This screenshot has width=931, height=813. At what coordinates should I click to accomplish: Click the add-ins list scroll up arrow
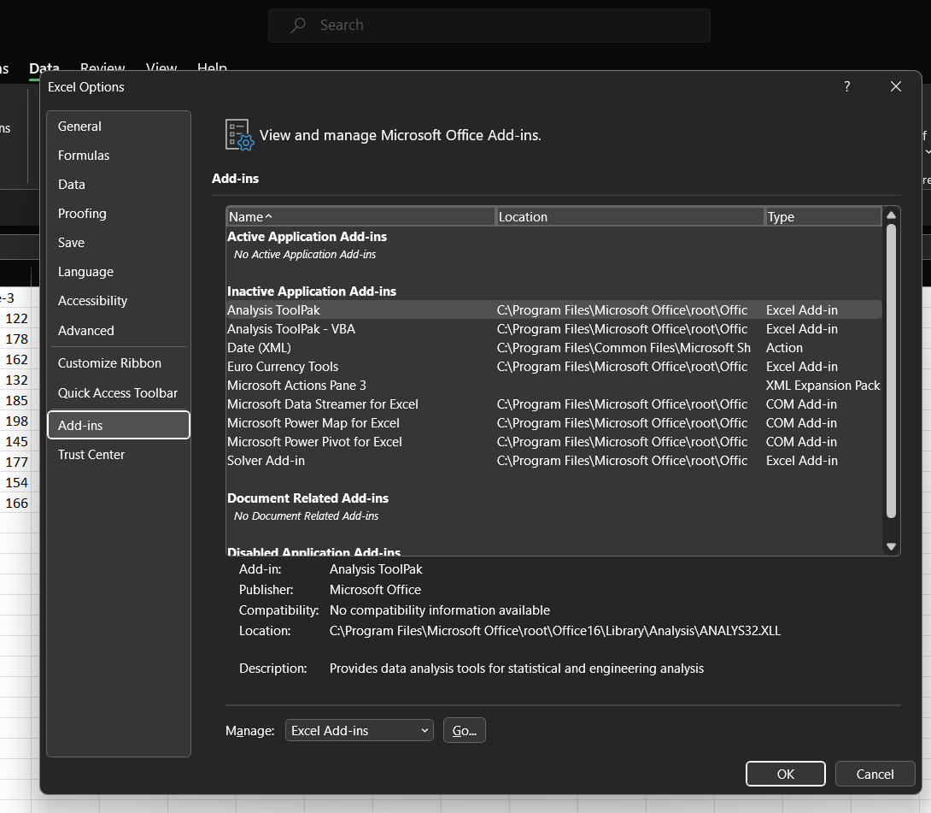(891, 215)
